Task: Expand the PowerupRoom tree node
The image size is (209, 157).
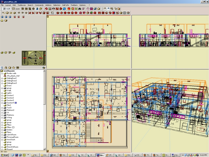Action: [2, 137]
